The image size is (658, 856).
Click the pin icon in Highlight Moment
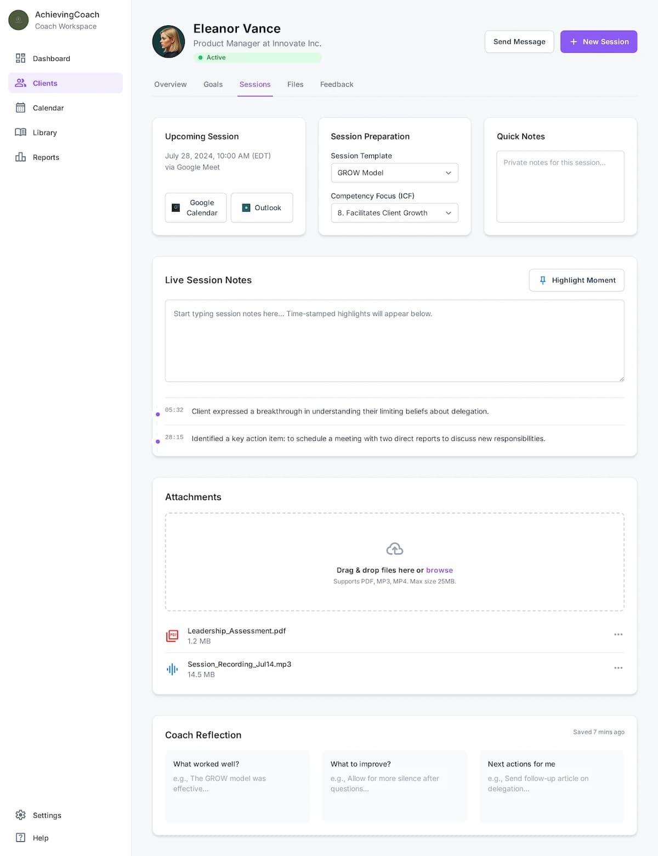543,280
